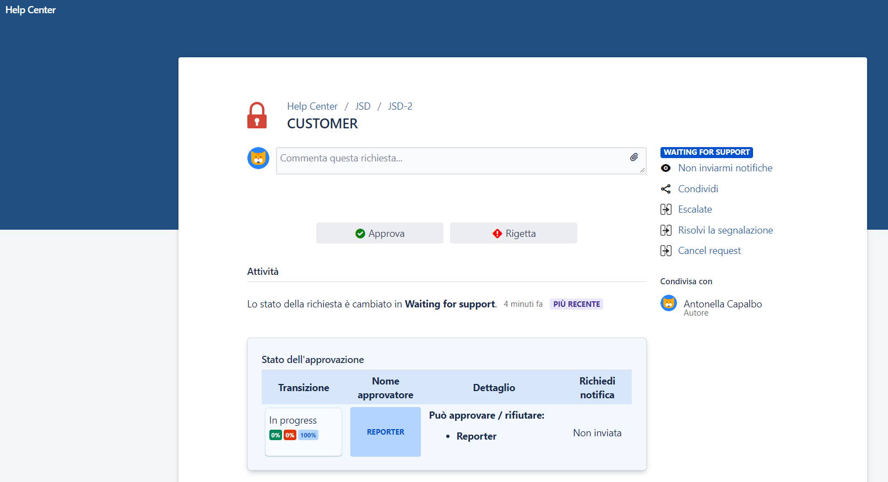Click the 100% pending progress badge
This screenshot has height=482, width=888.
[x=308, y=435]
